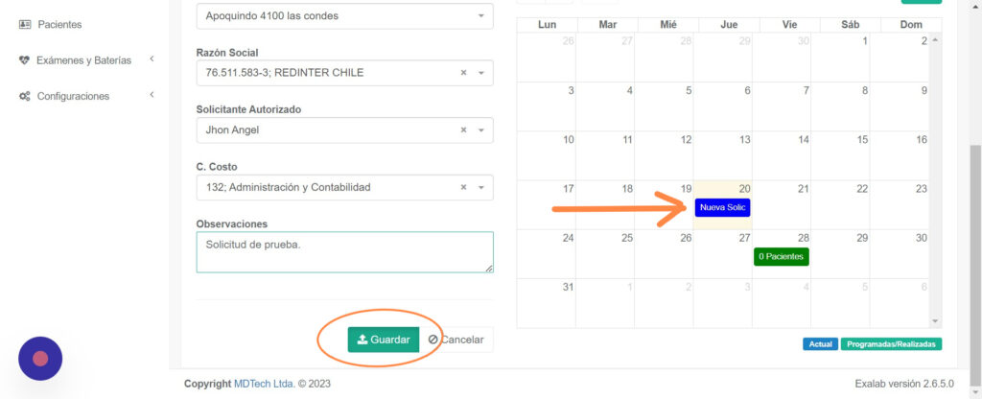Open the Pacientes sidebar item

[x=50, y=24]
